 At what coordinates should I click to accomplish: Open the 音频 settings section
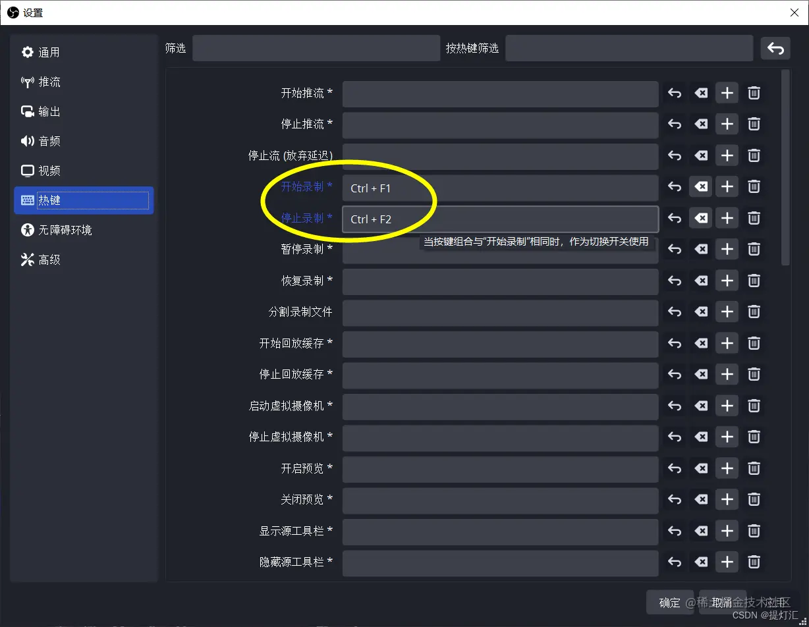(x=84, y=141)
